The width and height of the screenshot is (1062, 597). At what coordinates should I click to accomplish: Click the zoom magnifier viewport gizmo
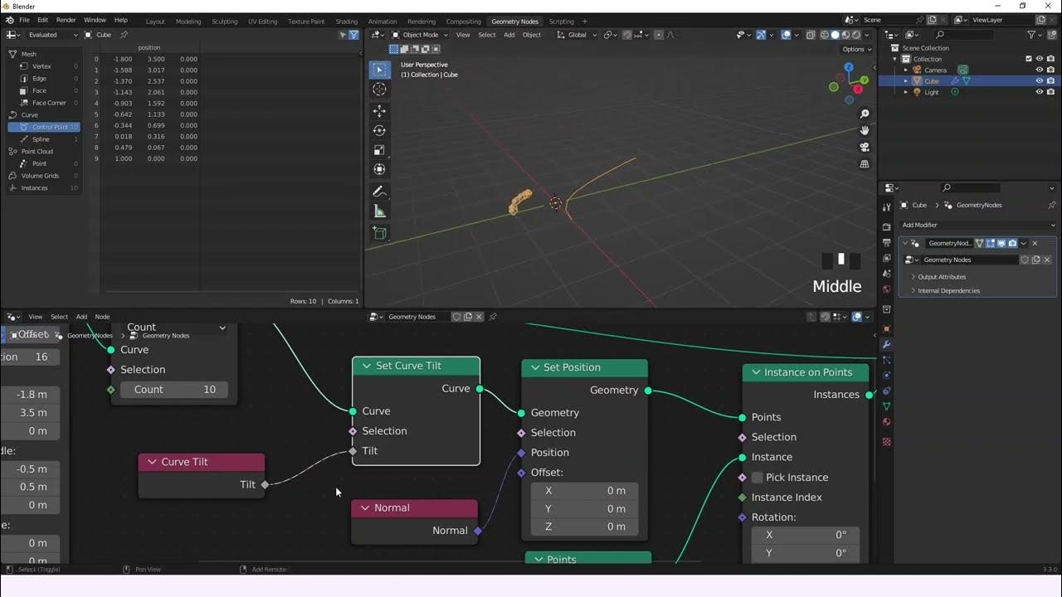865,114
